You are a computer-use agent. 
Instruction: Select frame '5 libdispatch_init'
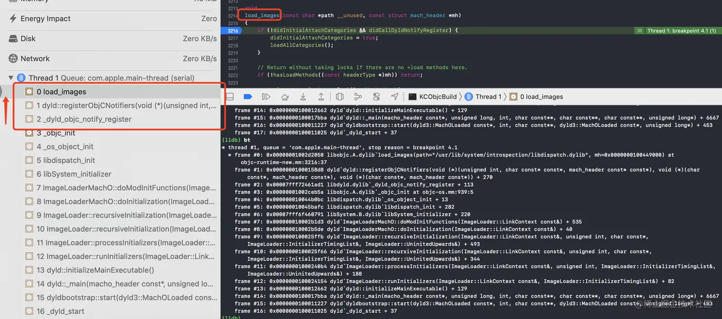[x=110, y=160]
